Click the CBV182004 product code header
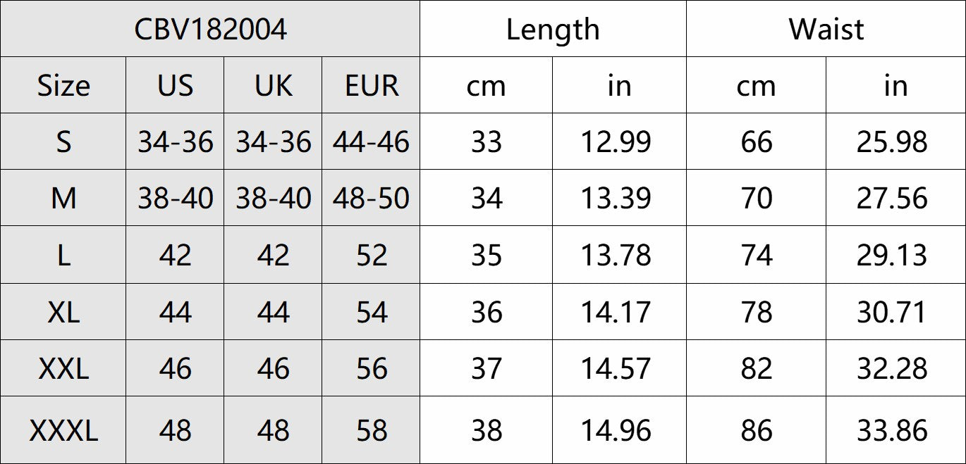Viewport: 966px width, 464px height. tap(210, 30)
